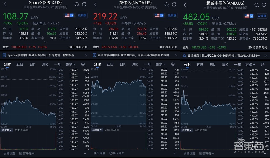Viewport: 270px width, 158px height.
Task: Click the bell icon on AMD disclosure banner
Action: coord(184,56)
